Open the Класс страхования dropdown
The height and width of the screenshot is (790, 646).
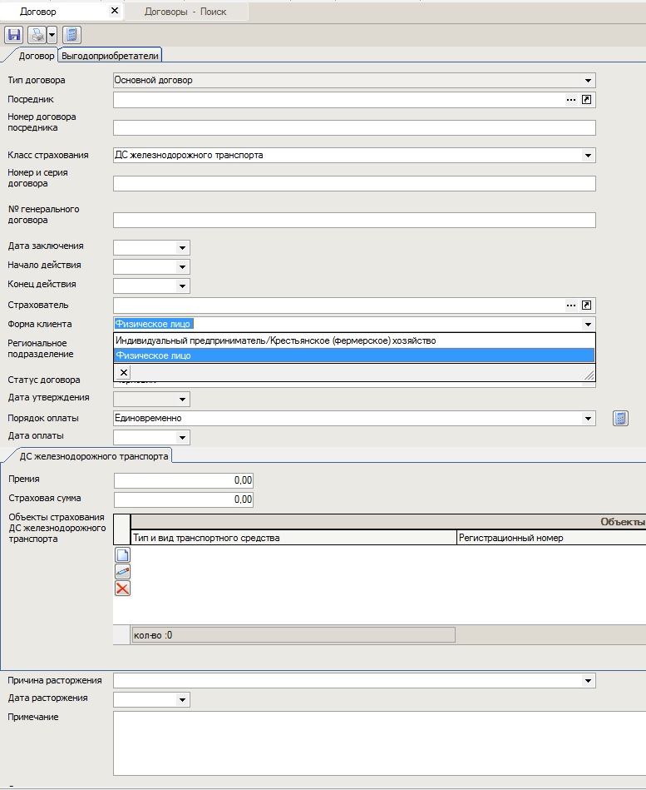point(589,156)
